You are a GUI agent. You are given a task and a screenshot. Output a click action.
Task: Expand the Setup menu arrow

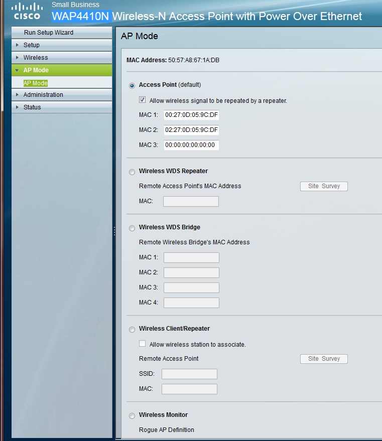(17, 45)
